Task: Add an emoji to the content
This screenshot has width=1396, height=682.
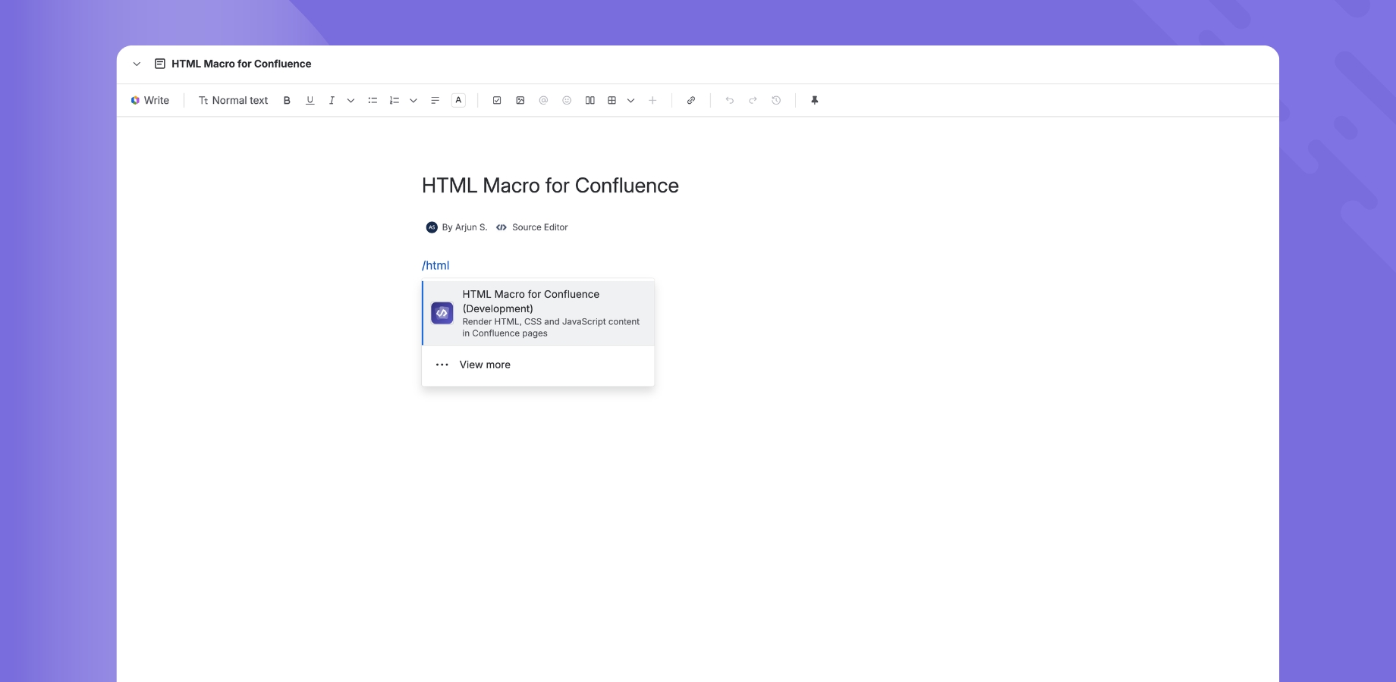Action: point(567,100)
